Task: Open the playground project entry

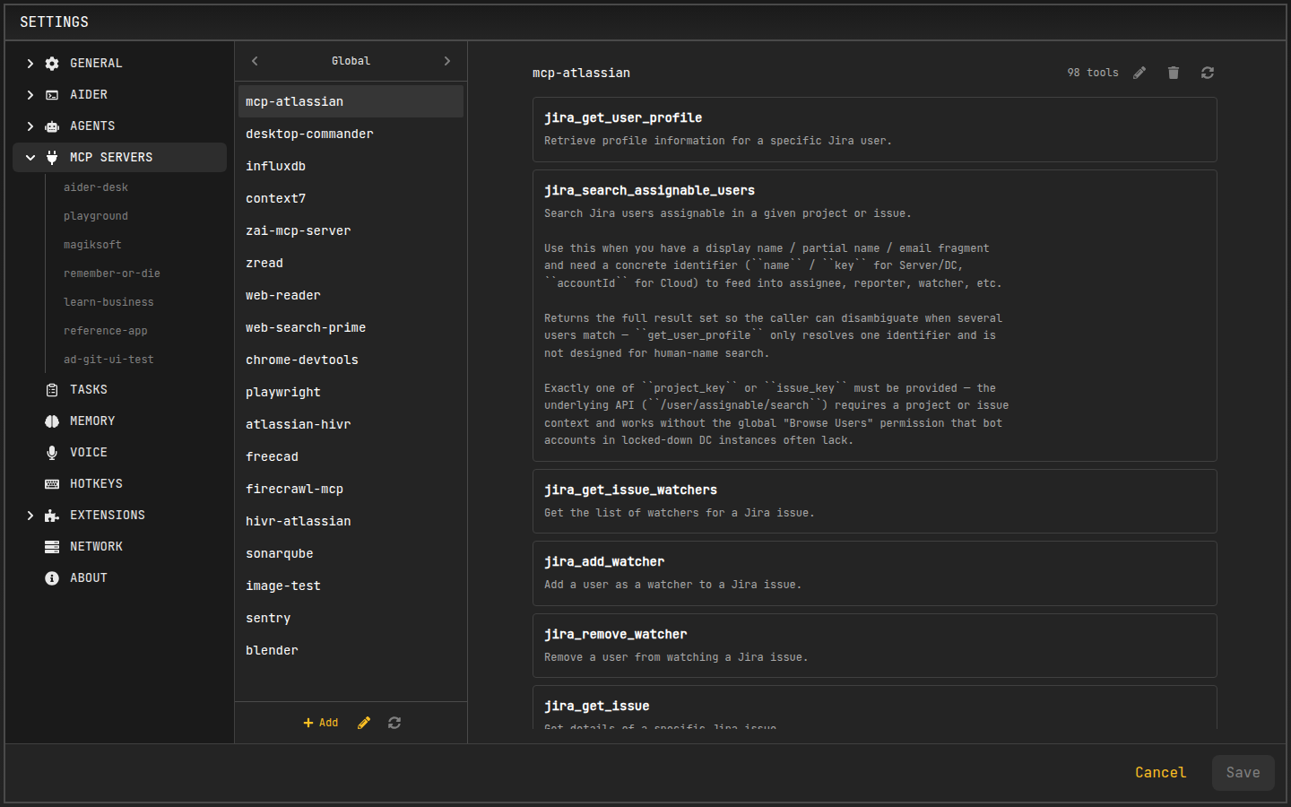Action: click(x=96, y=216)
